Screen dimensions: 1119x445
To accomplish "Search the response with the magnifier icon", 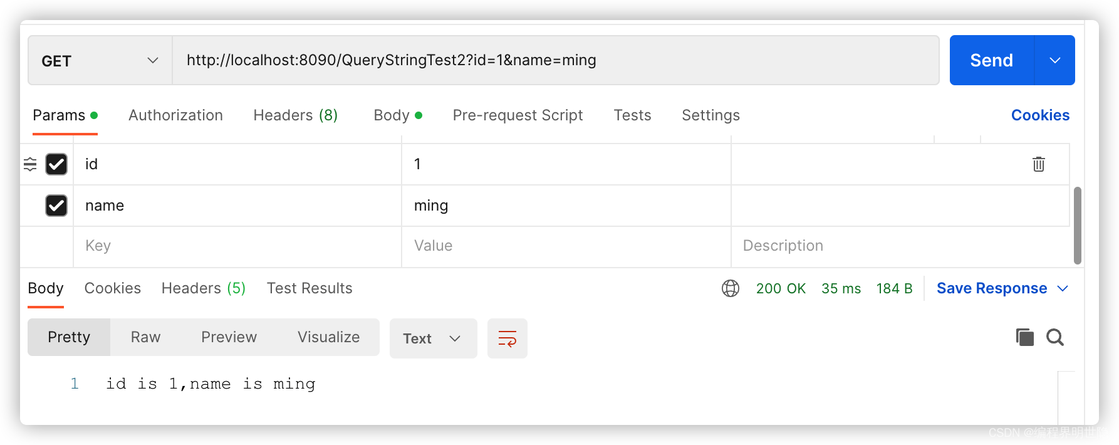I will (x=1055, y=337).
